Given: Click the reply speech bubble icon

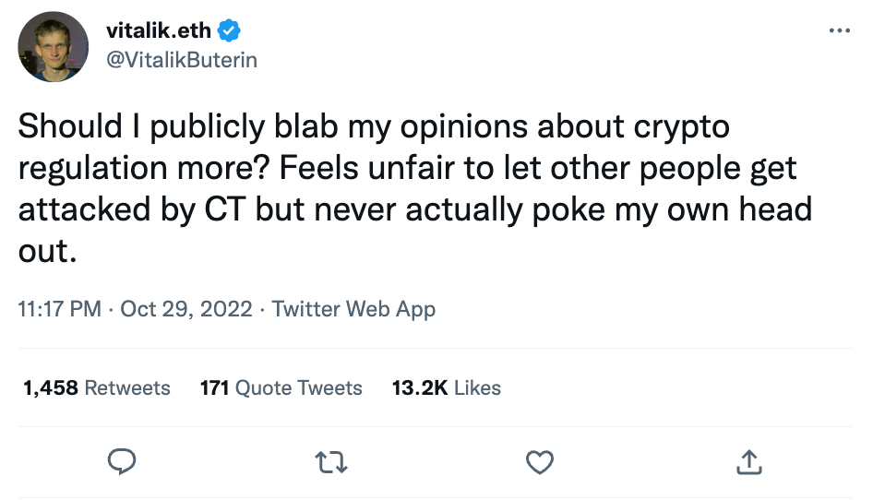Looking at the screenshot, I should pos(123,460).
